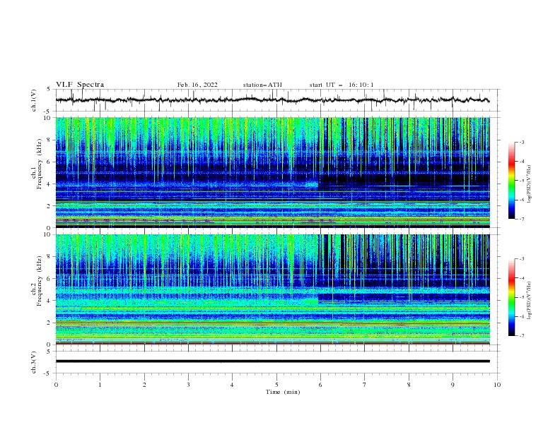Click time axis tick label '9'
The width and height of the screenshot is (560, 432).
pyautogui.click(x=453, y=385)
